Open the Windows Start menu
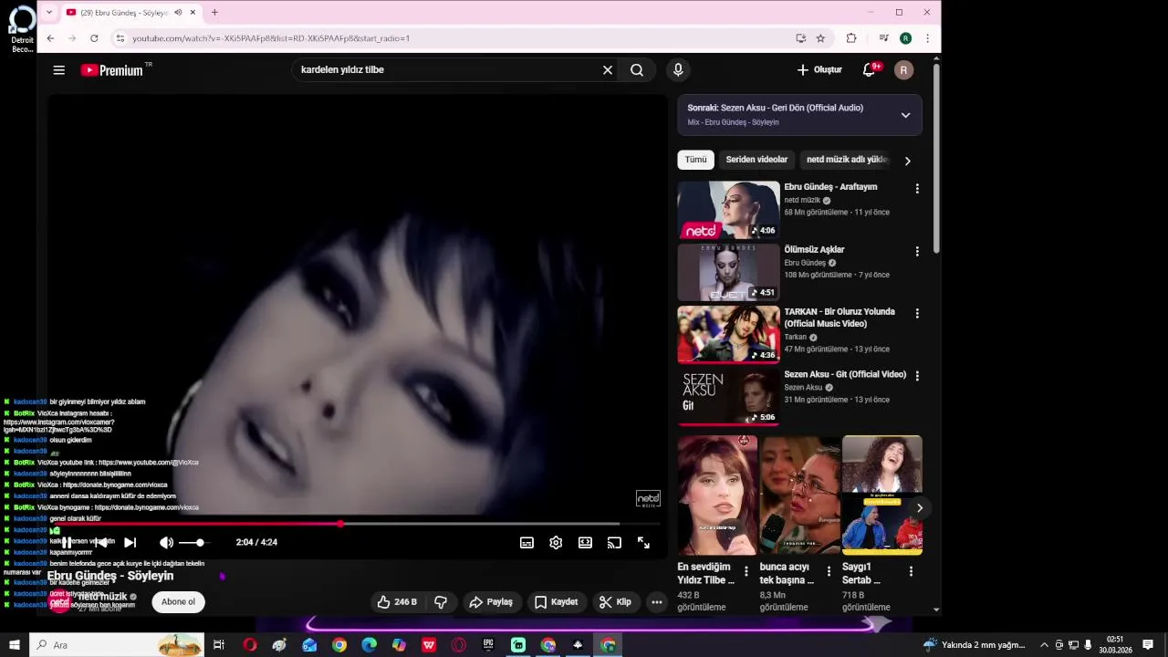The image size is (1168, 657). (x=15, y=645)
